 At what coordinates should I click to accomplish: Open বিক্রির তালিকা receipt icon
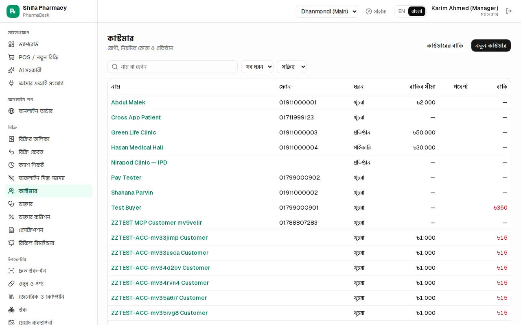click(x=11, y=139)
